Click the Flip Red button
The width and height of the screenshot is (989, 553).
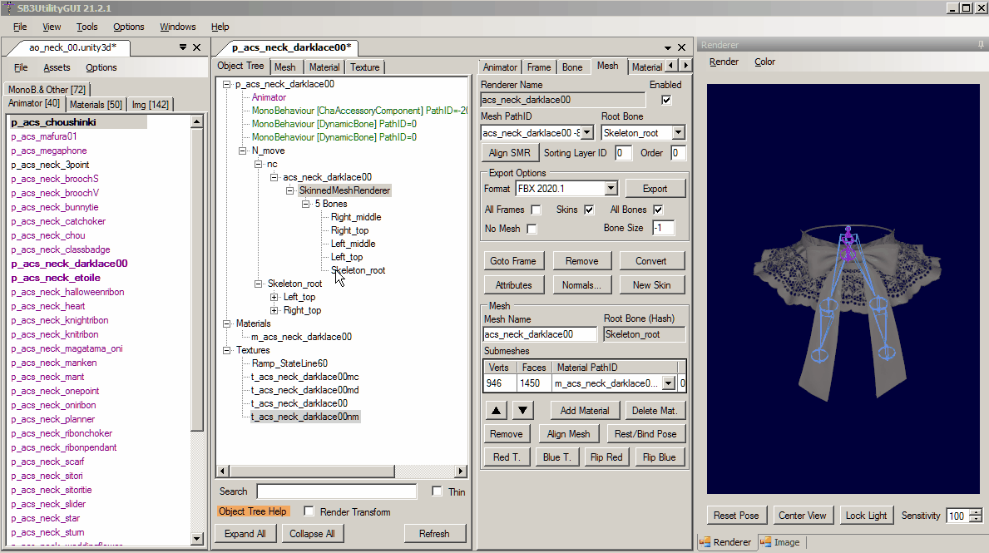(606, 457)
